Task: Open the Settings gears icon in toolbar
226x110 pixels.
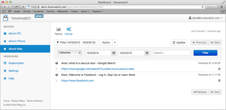Action: pyautogui.click(x=69, y=29)
